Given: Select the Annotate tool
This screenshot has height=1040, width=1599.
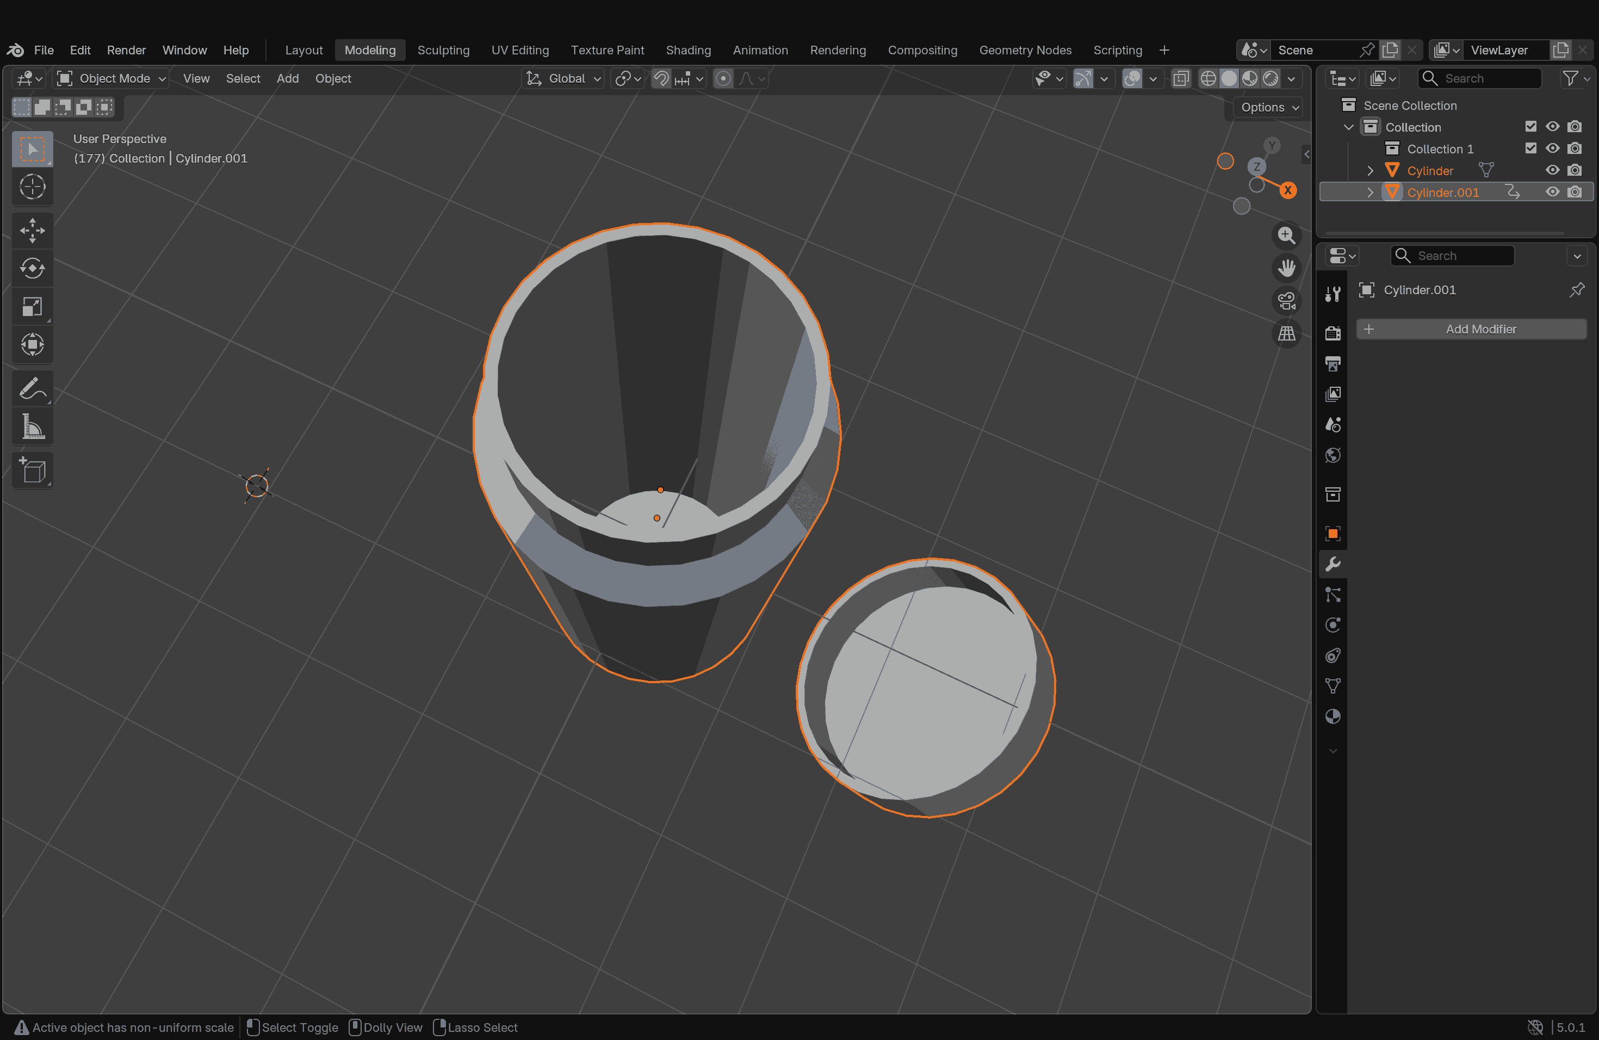Looking at the screenshot, I should (32, 389).
